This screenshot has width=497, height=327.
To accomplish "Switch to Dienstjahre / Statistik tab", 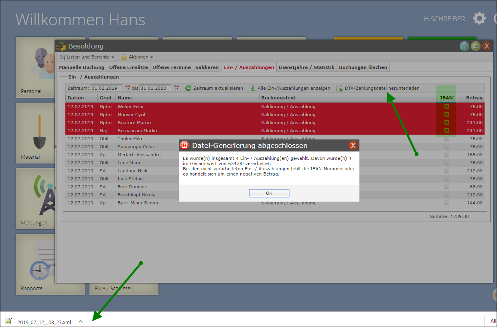I will pyautogui.click(x=306, y=67).
